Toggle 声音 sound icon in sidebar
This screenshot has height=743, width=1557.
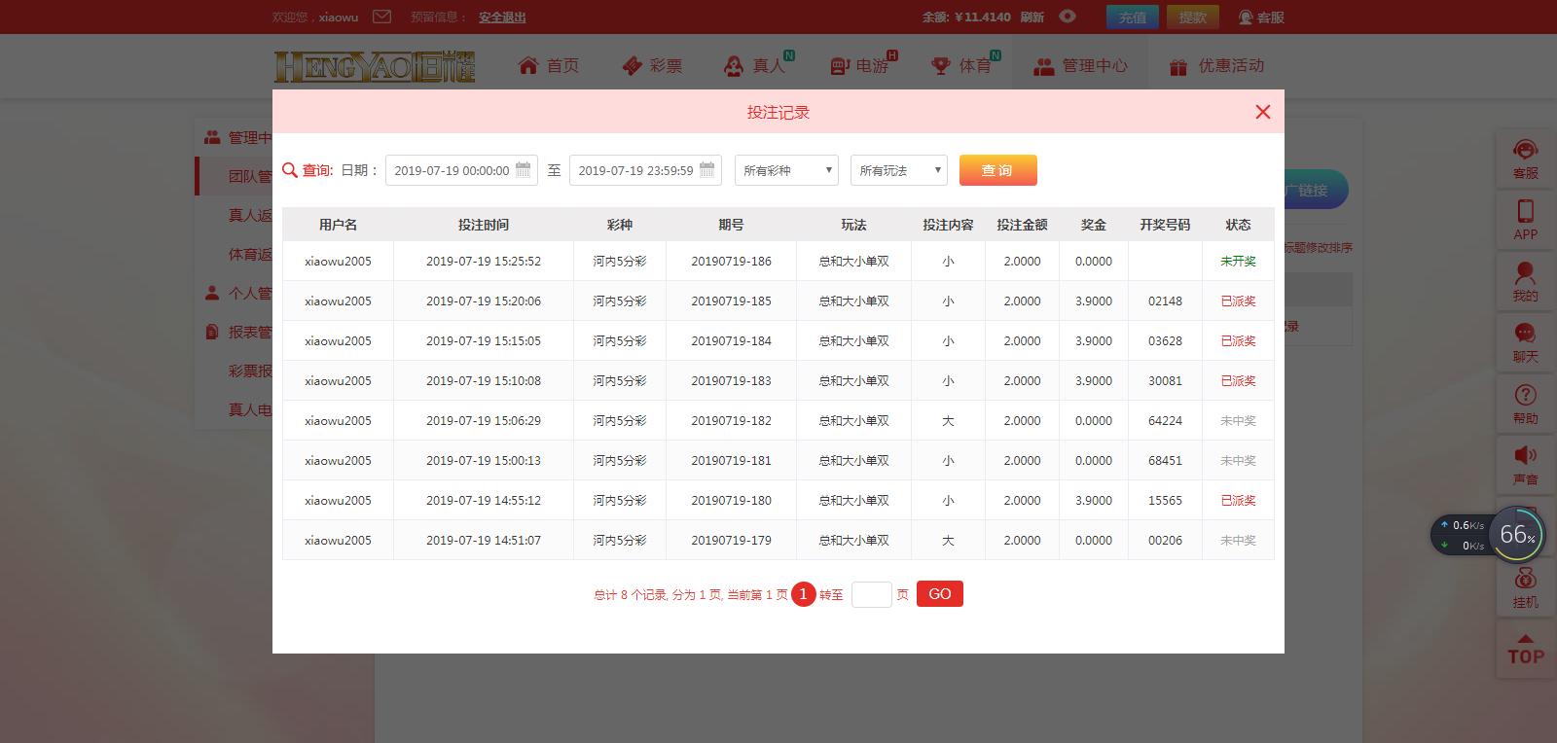click(1525, 466)
